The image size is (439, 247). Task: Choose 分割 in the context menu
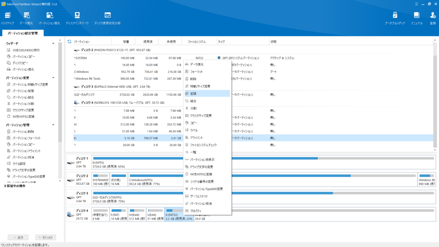pyautogui.click(x=207, y=108)
